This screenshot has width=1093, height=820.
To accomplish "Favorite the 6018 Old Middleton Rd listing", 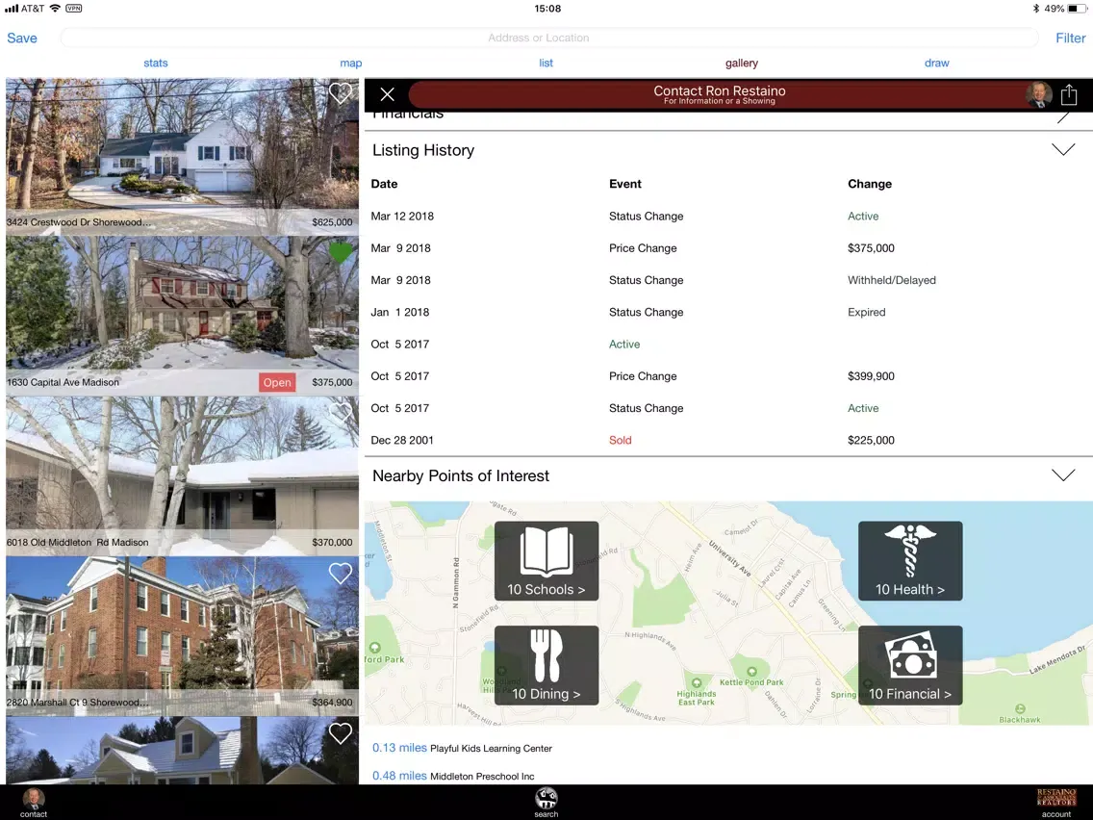I will (x=341, y=413).
